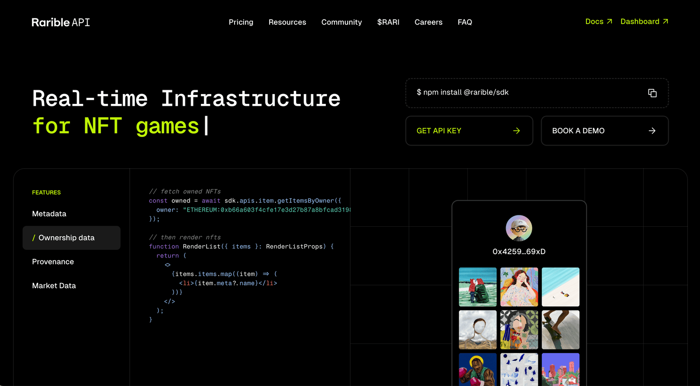The height and width of the screenshot is (386, 700).
Task: Click the arrow on BOOK A DEMO
Action: (652, 131)
